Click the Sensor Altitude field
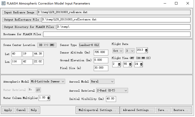195x117 pixels. 101,52
